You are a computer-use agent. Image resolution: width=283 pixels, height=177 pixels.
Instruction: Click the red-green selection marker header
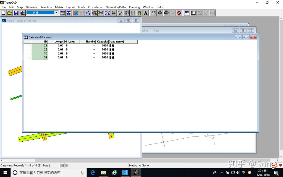pyautogui.click(x=28, y=41)
